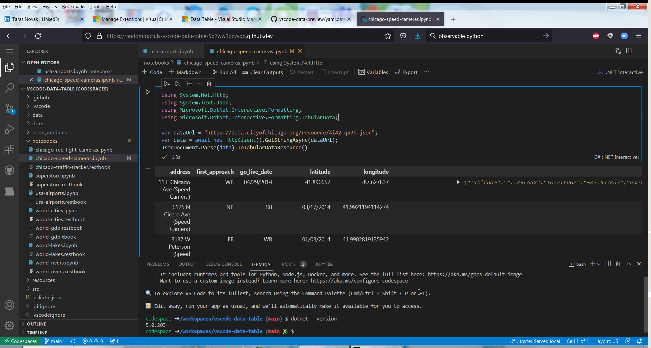Maximize the terminal panel

pos(628,264)
